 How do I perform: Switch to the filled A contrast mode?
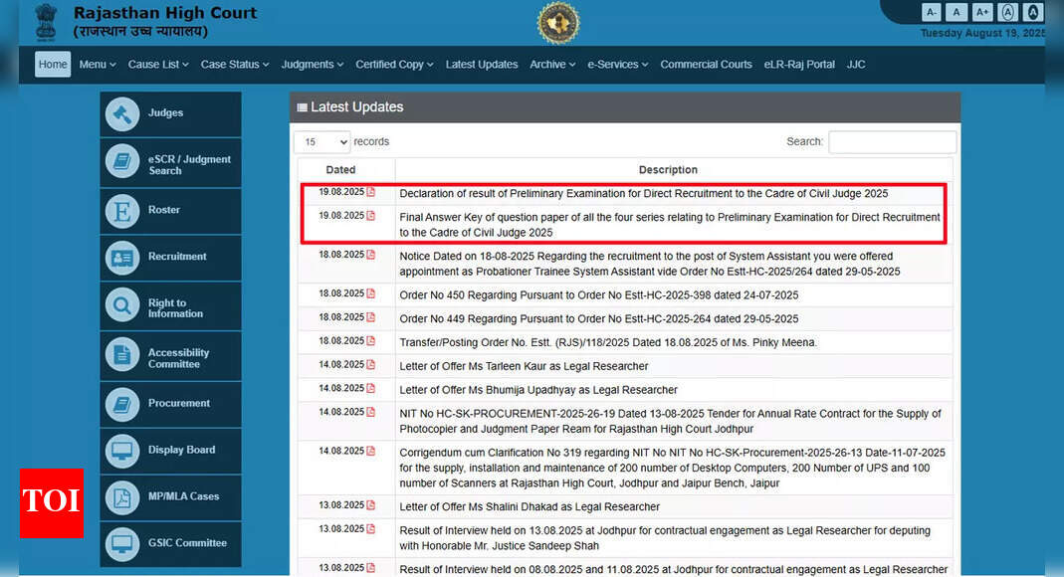tap(1033, 12)
